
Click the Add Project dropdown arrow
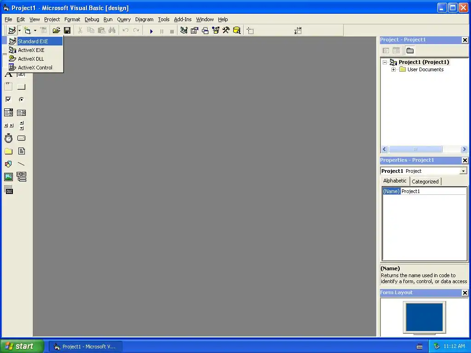19,30
